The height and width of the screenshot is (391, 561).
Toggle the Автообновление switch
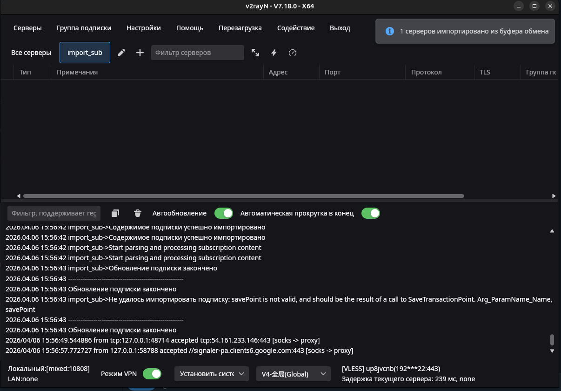224,213
